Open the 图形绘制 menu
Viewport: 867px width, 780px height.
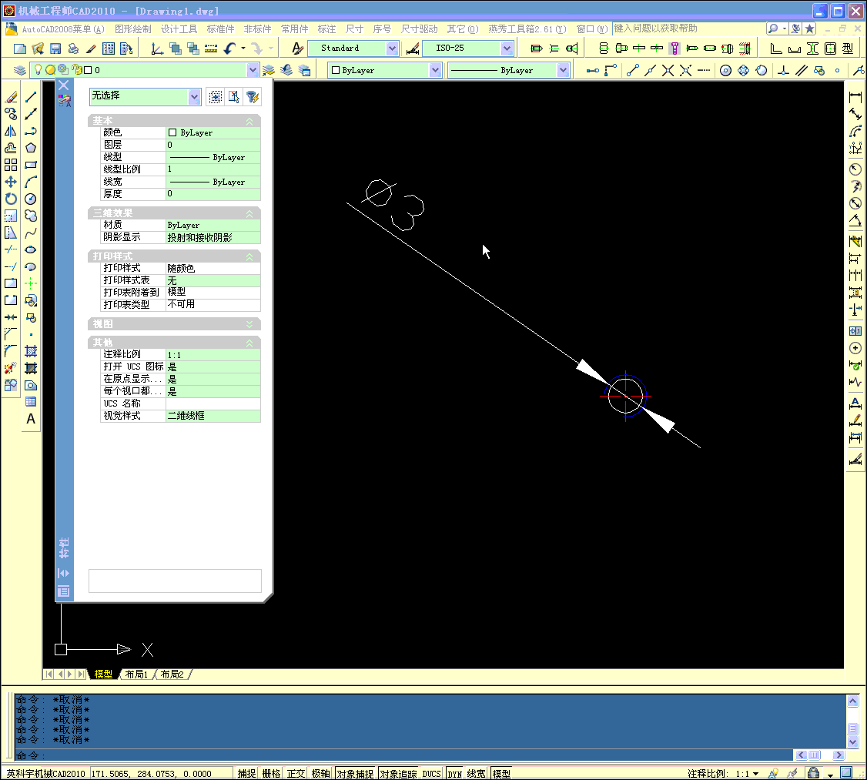point(132,28)
